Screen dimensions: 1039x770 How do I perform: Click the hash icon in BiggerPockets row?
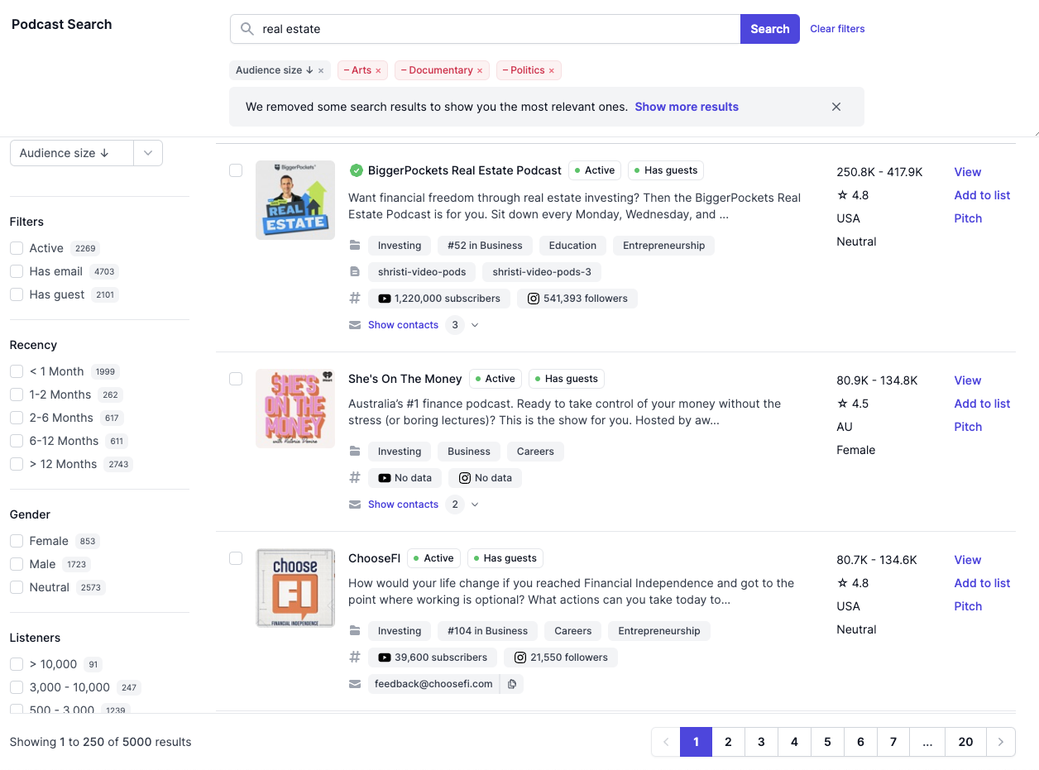(x=355, y=299)
